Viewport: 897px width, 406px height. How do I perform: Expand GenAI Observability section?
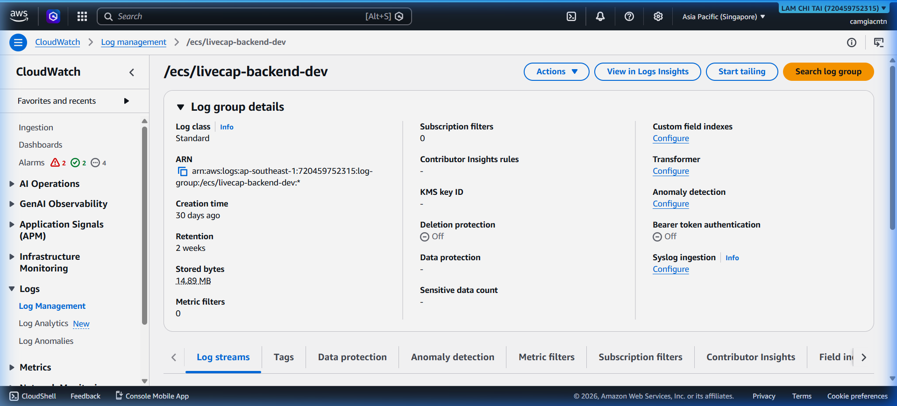[x=12, y=204]
